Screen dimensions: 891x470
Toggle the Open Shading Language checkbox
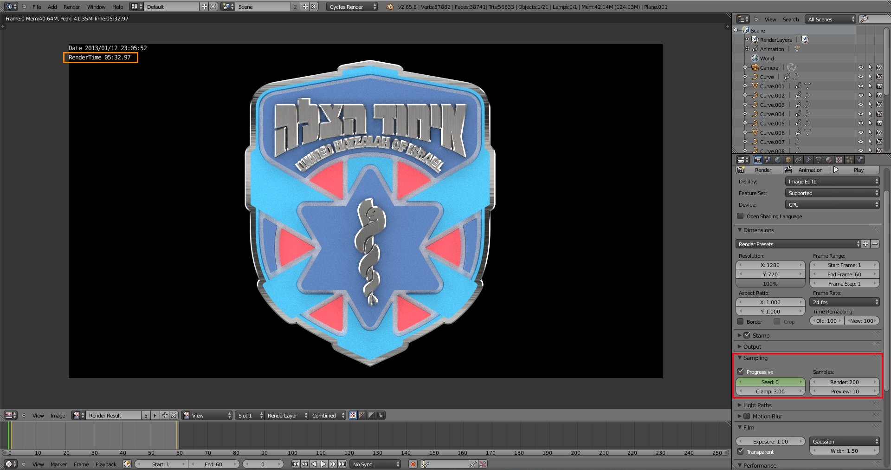pyautogui.click(x=741, y=216)
